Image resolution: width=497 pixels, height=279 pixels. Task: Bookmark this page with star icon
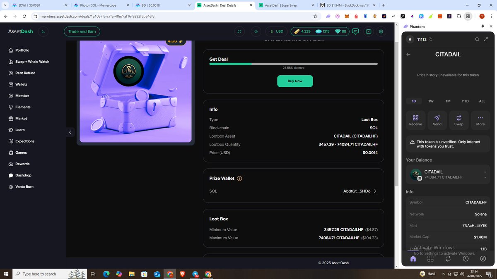click(315, 16)
